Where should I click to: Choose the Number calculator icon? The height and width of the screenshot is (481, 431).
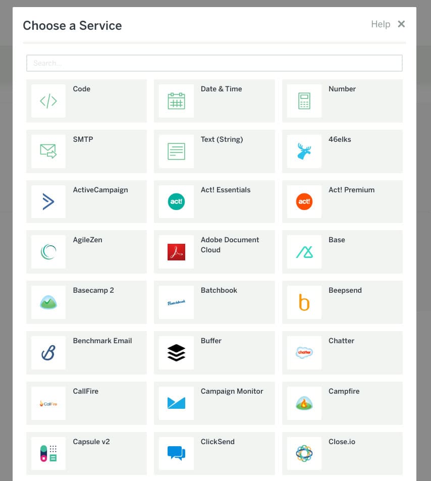304,101
